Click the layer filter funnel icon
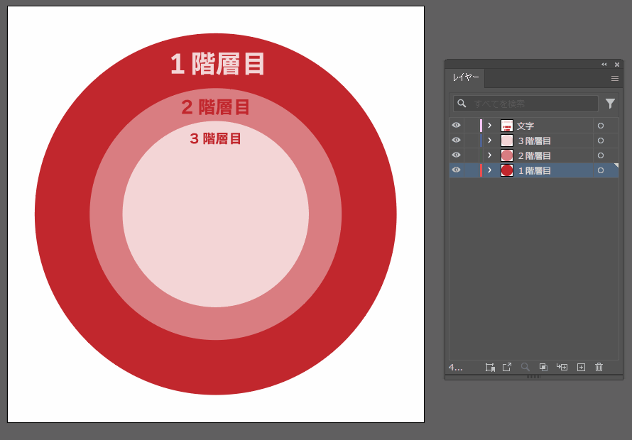 [610, 104]
